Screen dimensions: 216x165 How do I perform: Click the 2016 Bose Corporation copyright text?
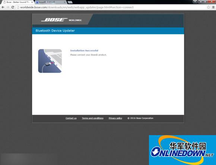click(x=140, y=118)
